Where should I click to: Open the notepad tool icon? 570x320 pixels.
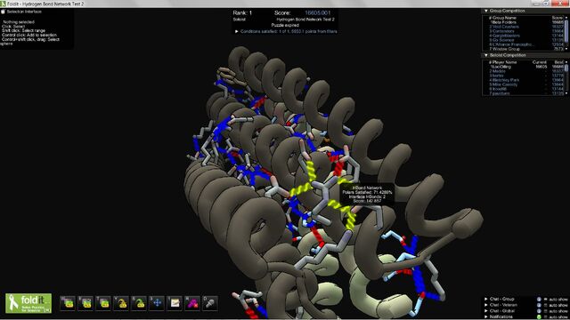coord(175,303)
